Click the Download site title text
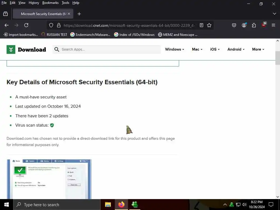This screenshot has width=280, height=210. click(32, 49)
